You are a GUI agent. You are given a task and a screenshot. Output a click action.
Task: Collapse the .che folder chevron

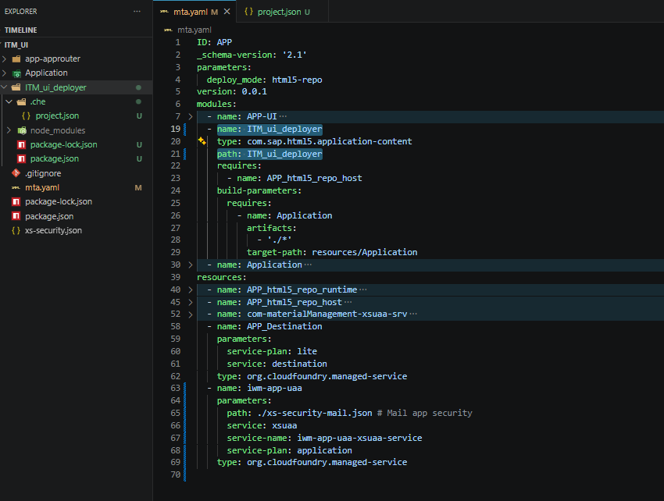(x=9, y=101)
